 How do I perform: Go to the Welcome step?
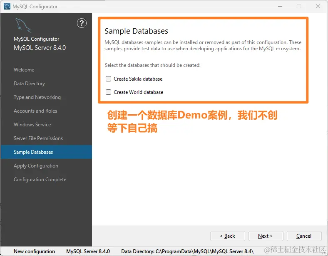pos(24,70)
